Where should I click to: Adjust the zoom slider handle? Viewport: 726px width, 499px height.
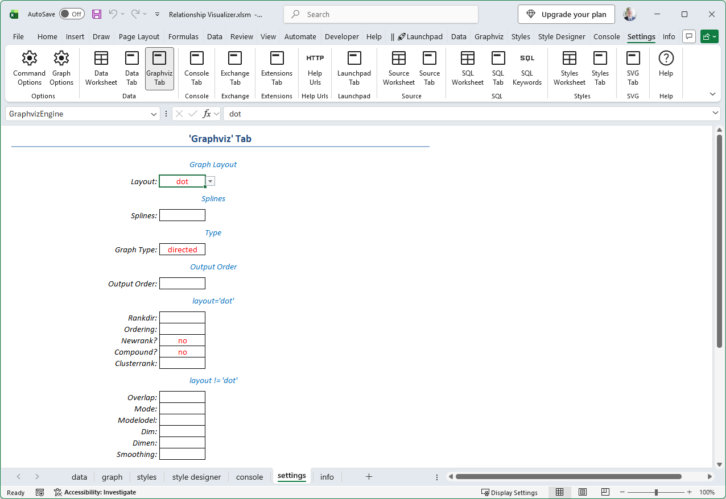tap(656, 492)
